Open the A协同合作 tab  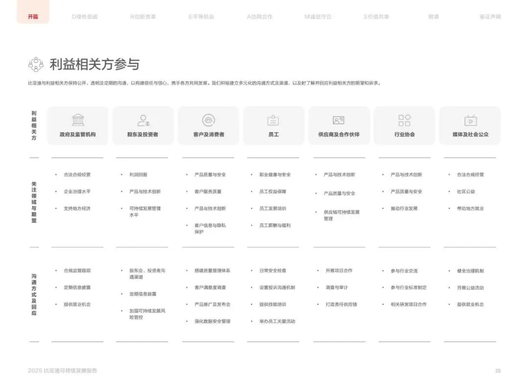point(260,17)
